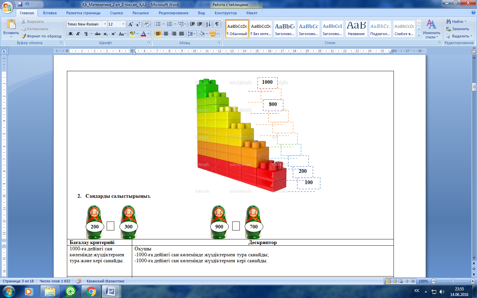Screen dimensions: 477x298
Task: Switch to the Конструктор tab
Action: (226, 13)
